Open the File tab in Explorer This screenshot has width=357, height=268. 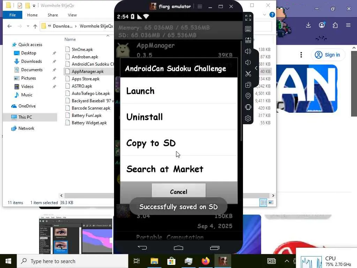coord(13,15)
